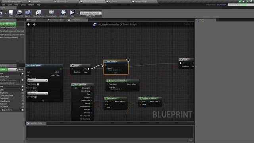Toggle CurrentWayPoint variable visibility
The width and height of the screenshot is (254, 143).
(23, 96)
